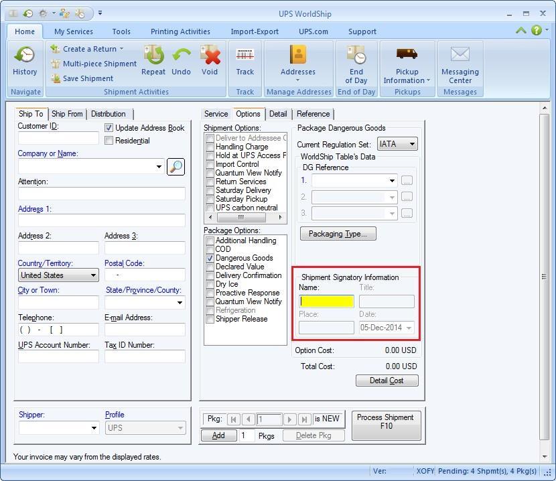
Task: Check the Dry Ice option
Action: [210, 284]
